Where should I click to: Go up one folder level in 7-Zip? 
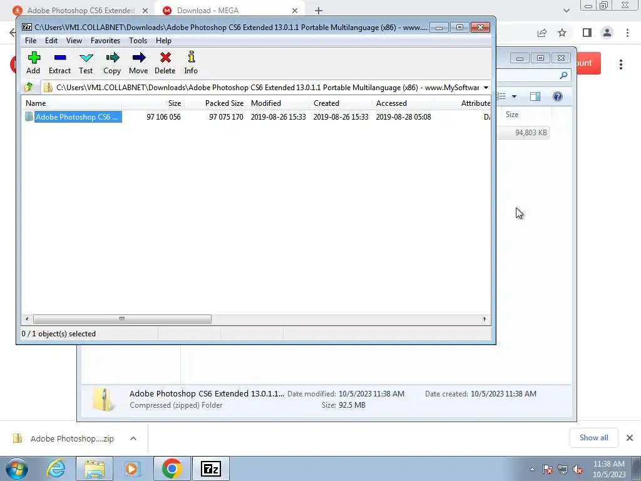pos(29,87)
